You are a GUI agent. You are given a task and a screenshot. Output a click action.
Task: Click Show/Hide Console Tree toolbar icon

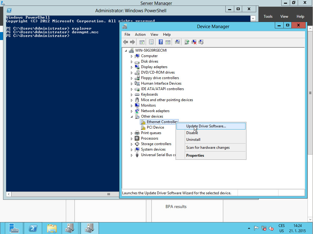(142, 42)
